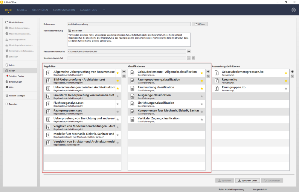Image resolution: width=299 pixels, height=192 pixels.
Task: Click the Standard-Layout-Set field
Action: coord(126,58)
